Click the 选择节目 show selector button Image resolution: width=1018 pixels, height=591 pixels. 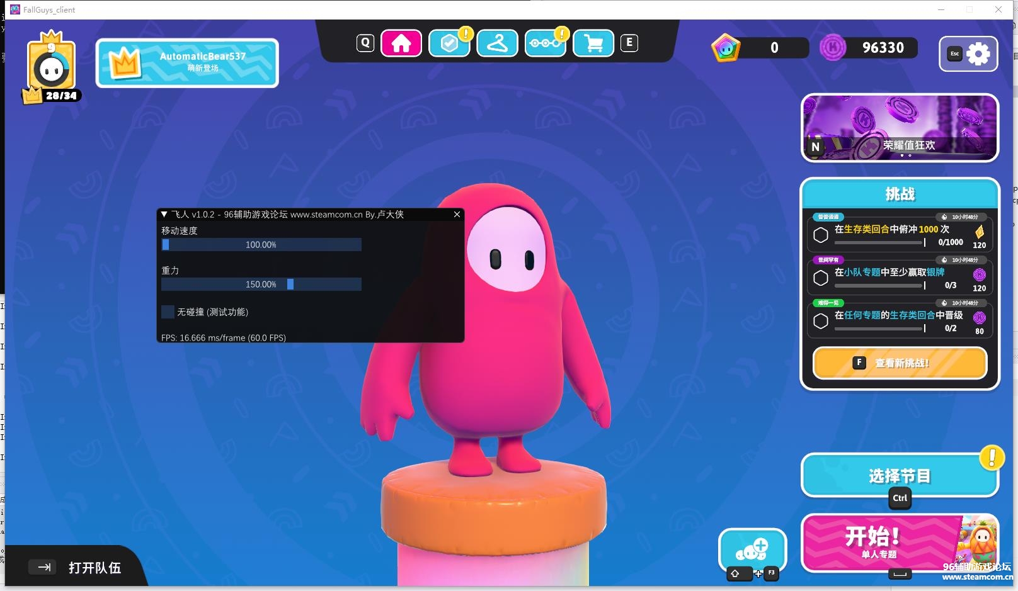899,476
